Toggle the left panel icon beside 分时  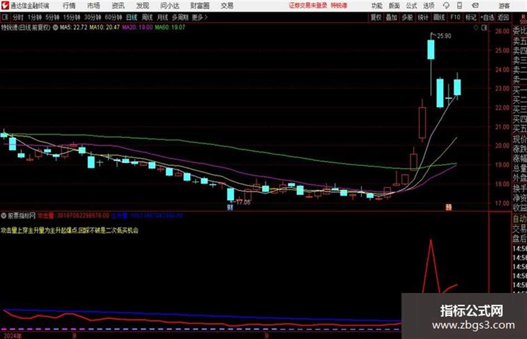coord(4,17)
